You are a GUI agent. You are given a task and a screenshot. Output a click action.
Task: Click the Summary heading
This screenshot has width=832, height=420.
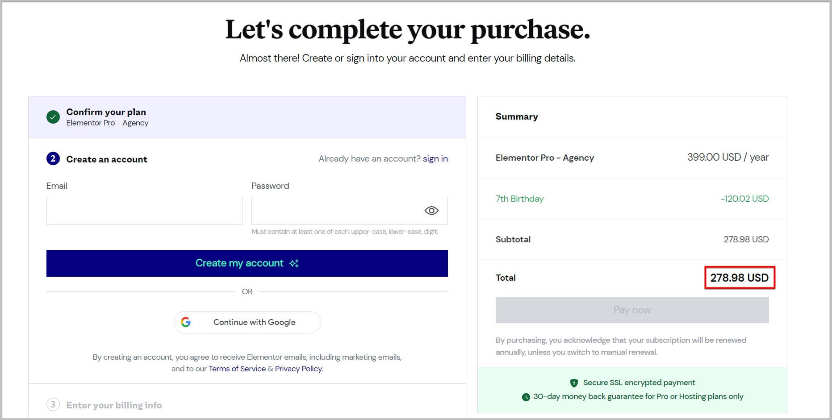[x=517, y=116]
